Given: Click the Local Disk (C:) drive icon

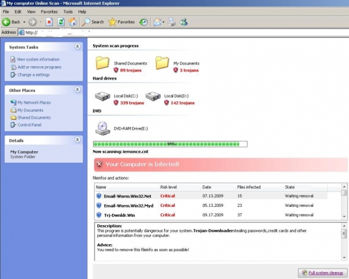Looking at the screenshot, I should (102, 96).
